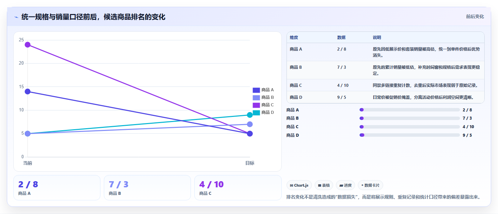Click the 商品 B progress bar
The image size is (498, 214).
[410, 118]
